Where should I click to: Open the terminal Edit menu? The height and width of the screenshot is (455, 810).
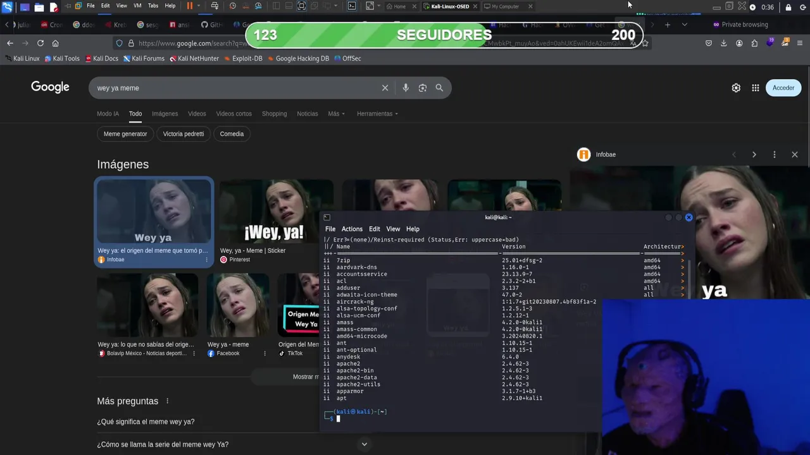click(x=375, y=229)
